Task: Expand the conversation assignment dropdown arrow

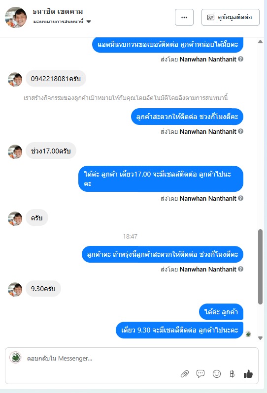Action: [88, 22]
